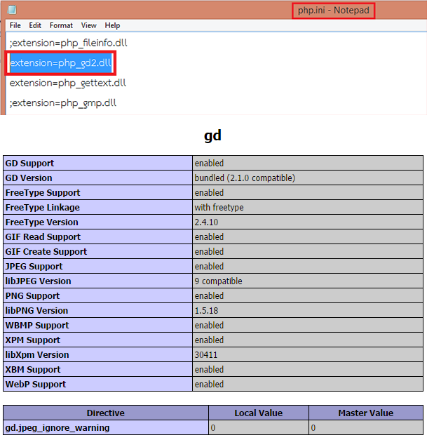Click the PNG Support row label
The image size is (427, 447).
click(x=32, y=296)
